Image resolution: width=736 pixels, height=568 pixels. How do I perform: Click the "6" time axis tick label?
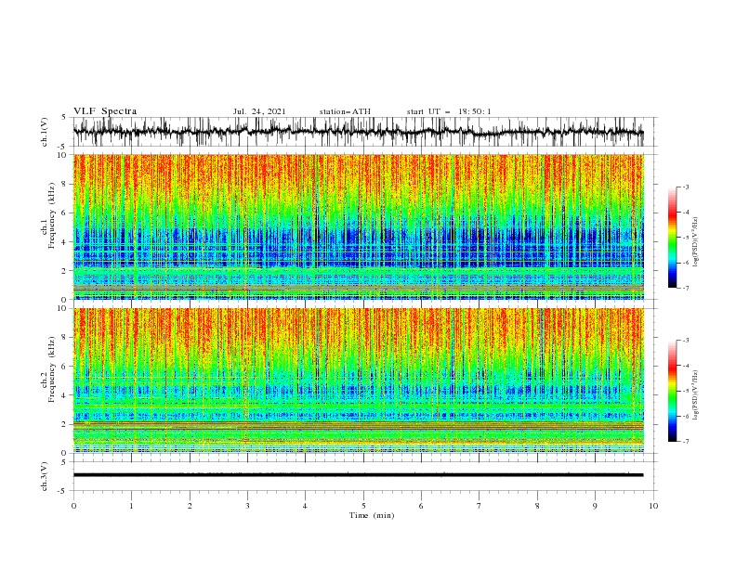421,506
